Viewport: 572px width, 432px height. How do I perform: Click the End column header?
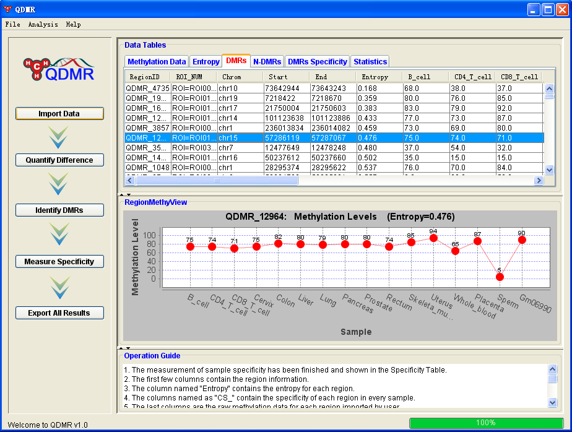point(332,77)
